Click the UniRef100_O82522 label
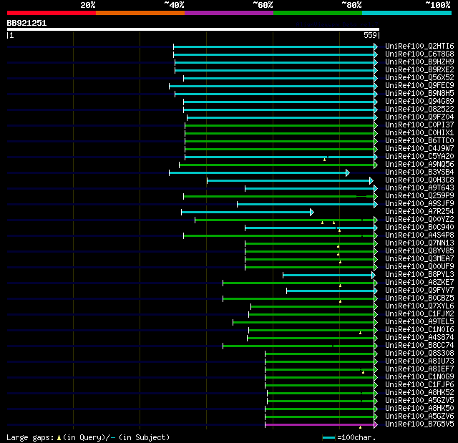This screenshot has height=443, width=458. click(419, 109)
